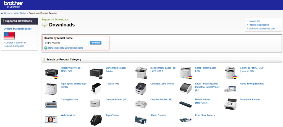Image resolution: width=283 pixels, height=127 pixels.
Task: Open Product Registration link
Action: 259,25
